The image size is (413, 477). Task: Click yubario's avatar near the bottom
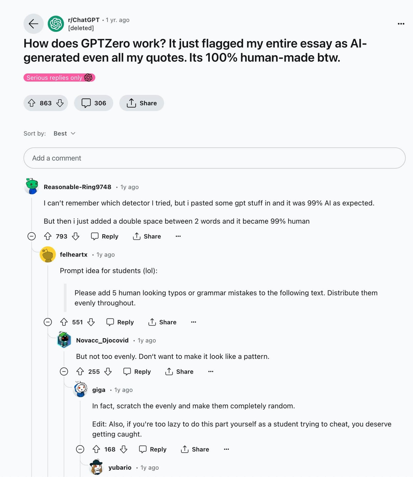tap(97, 468)
